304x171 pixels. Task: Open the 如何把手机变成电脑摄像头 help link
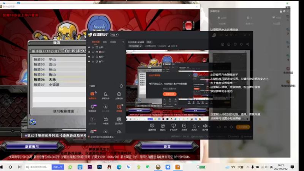pos(102,137)
